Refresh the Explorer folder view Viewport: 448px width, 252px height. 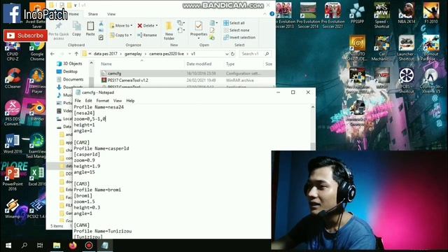(x=232, y=54)
